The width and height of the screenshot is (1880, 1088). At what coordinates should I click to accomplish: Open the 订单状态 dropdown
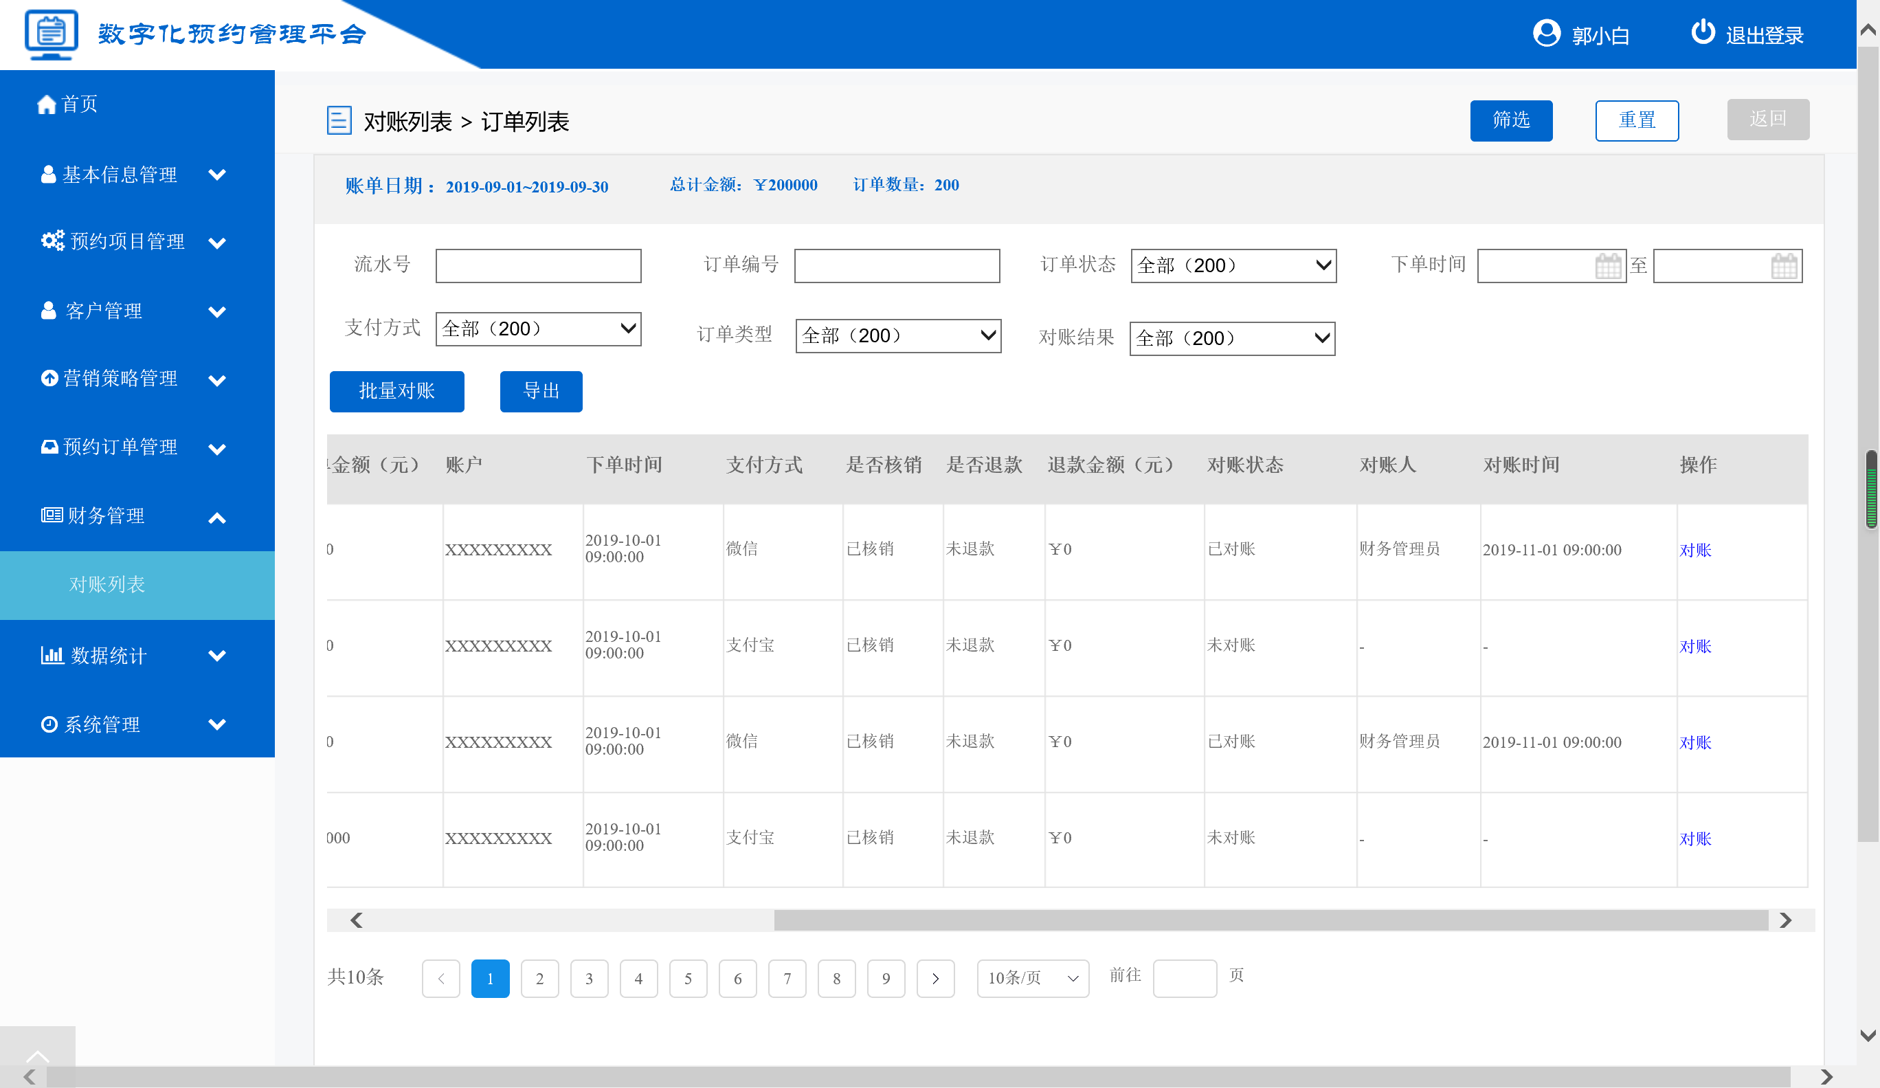pos(1233,266)
